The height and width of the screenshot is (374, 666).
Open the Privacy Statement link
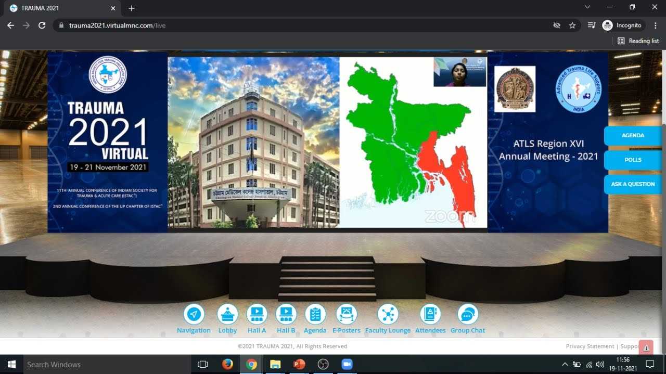(x=590, y=346)
